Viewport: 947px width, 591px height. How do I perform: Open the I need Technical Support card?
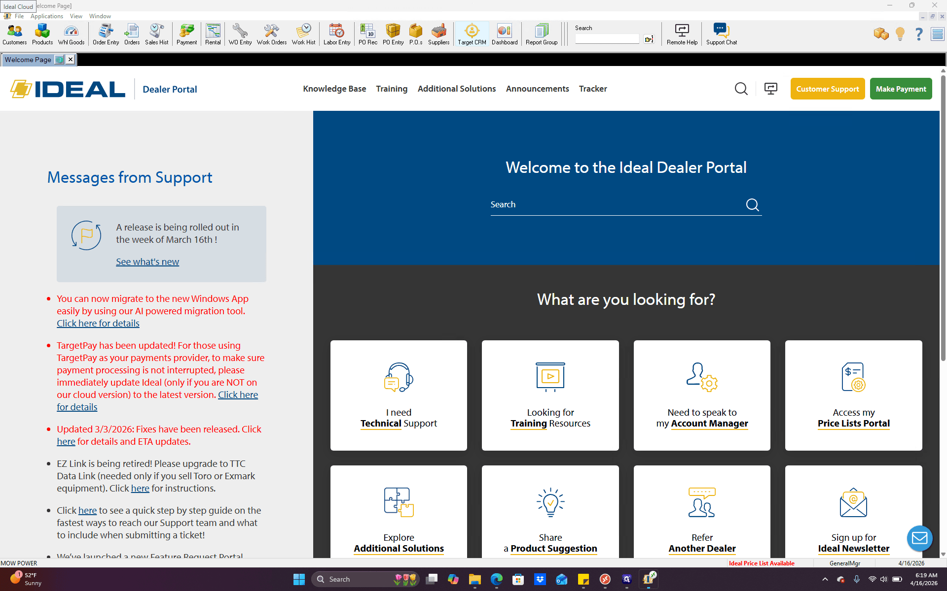(399, 395)
